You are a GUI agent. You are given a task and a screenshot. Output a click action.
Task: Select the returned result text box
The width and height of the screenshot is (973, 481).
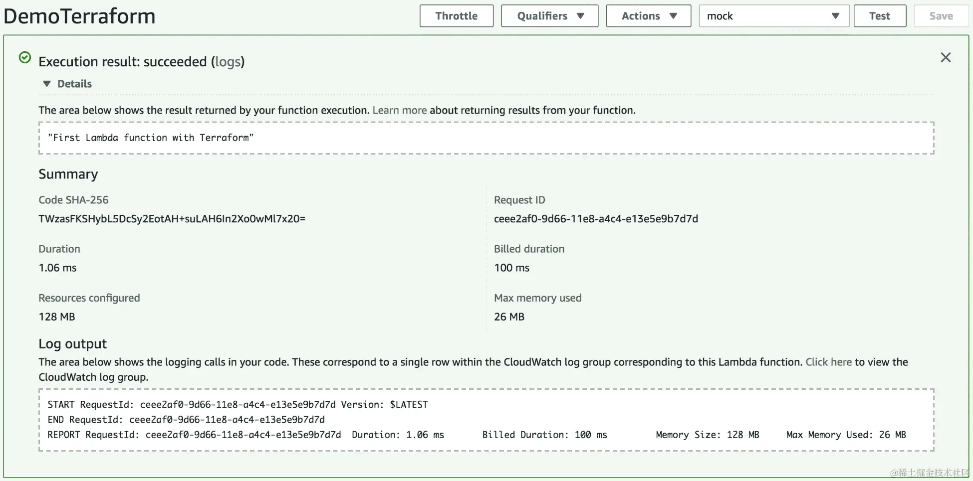[486, 138]
